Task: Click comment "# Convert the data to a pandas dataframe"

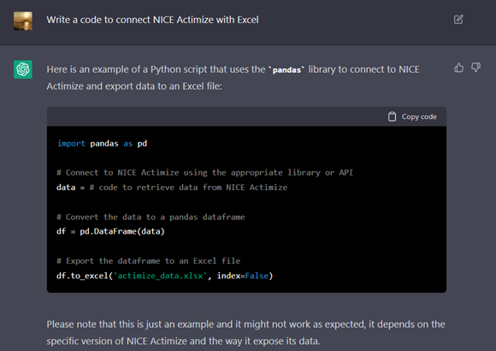Action: 151,217
